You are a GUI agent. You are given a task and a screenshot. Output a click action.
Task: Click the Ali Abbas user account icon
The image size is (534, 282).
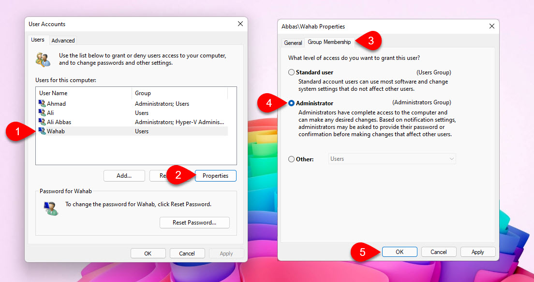coord(42,122)
